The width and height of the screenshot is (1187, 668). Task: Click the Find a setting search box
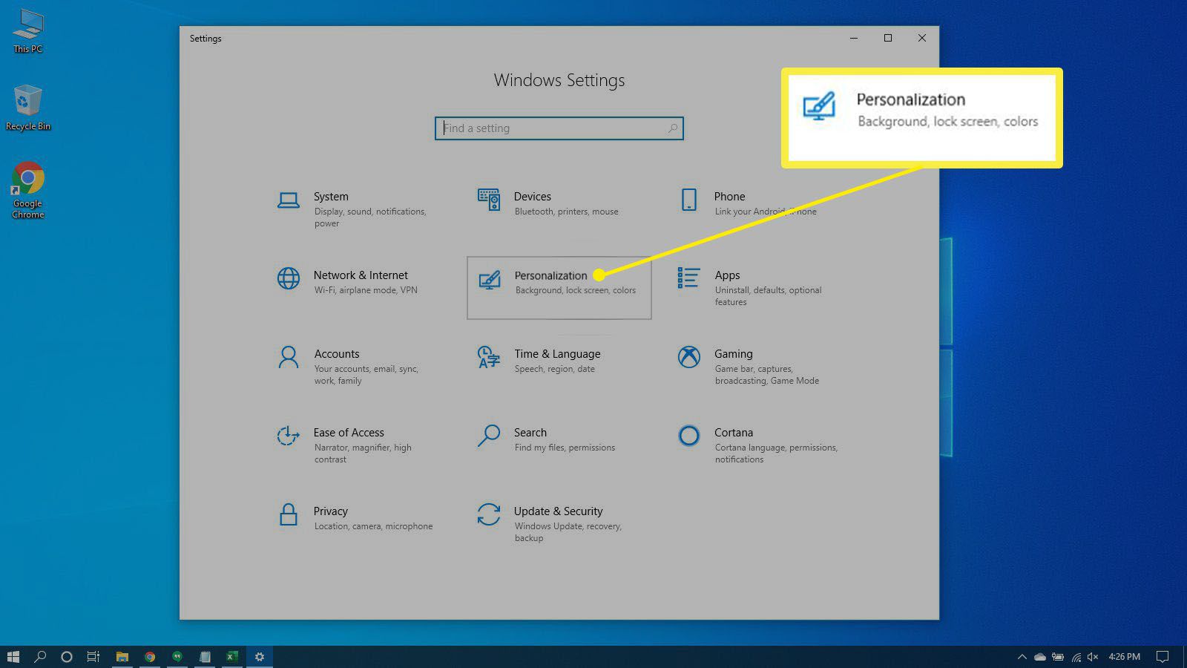(x=559, y=128)
